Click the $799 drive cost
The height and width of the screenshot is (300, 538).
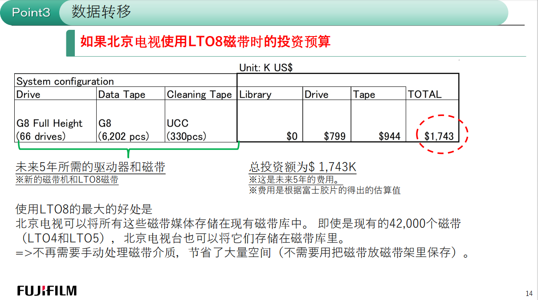(334, 136)
